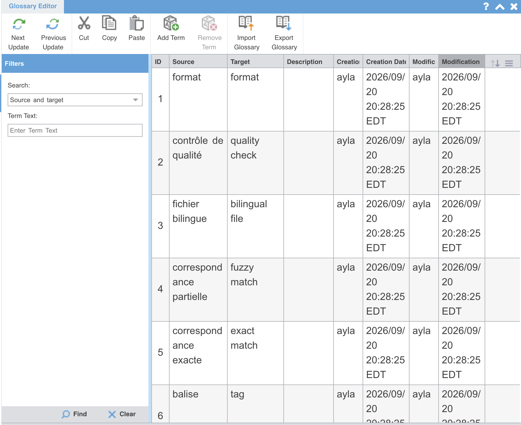This screenshot has height=425, width=521.
Task: Select source cell 'correspondance partielle'
Action: pos(198,290)
